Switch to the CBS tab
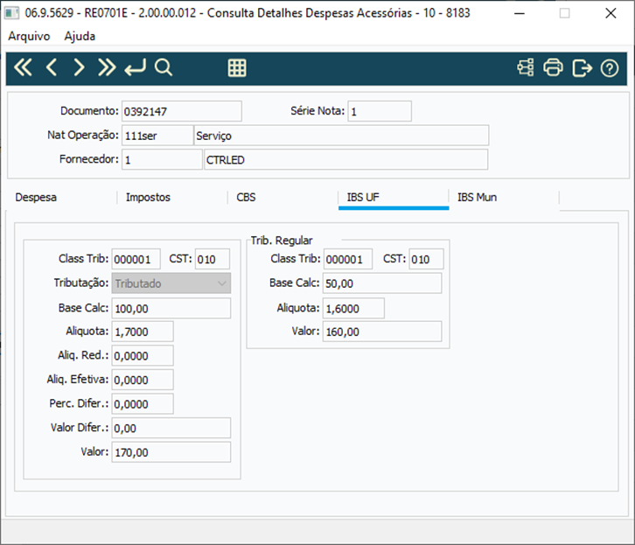Image resolution: width=635 pixels, height=545 pixels. point(283,198)
